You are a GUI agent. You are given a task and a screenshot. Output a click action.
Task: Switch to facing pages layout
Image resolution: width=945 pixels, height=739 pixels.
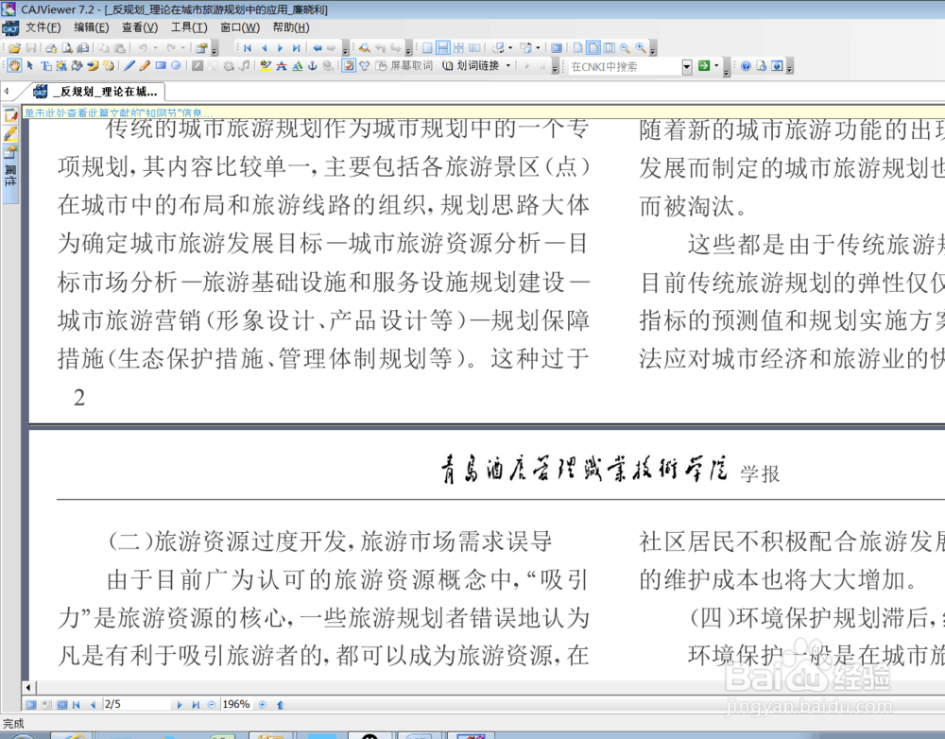[475, 47]
